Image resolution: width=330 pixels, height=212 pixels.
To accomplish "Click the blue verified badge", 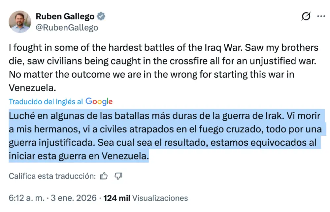I will click(102, 16).
